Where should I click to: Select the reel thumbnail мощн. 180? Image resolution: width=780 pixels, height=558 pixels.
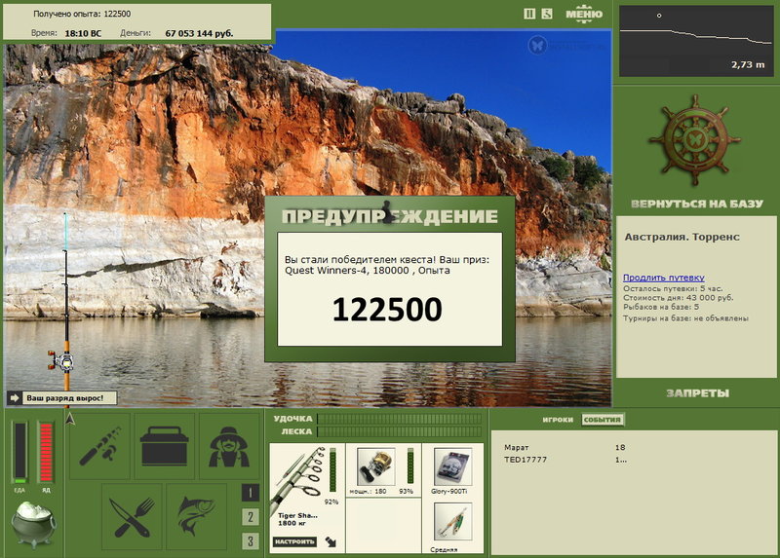(376, 467)
